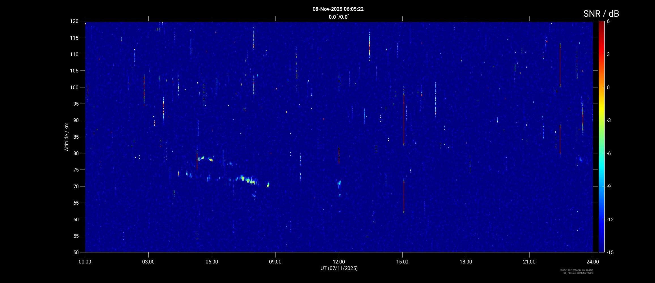Viewport: 655px width, 283px height.
Task: Click the SNR / dB colorbar title
Action: [601, 14]
